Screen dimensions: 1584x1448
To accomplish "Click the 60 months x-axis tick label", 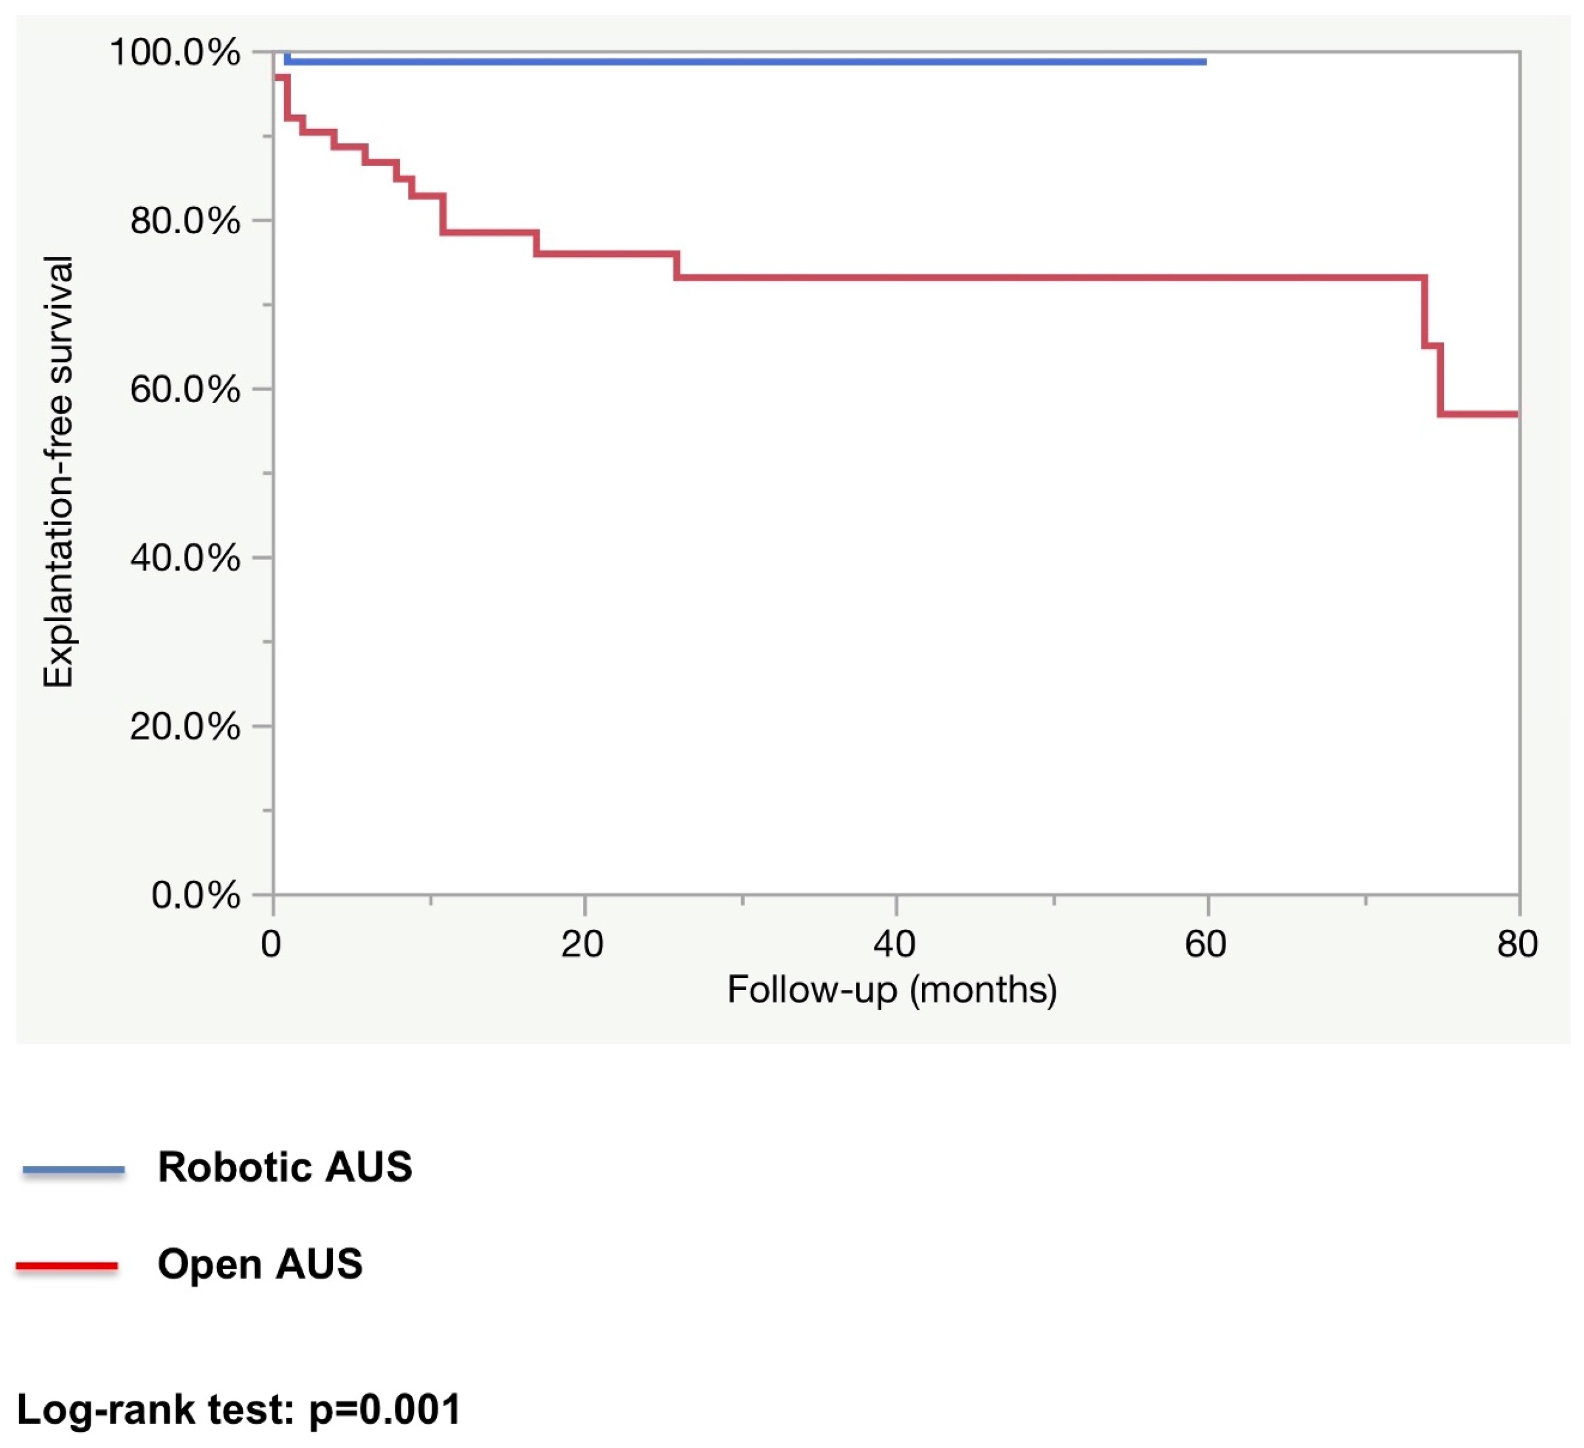I will (x=1206, y=944).
